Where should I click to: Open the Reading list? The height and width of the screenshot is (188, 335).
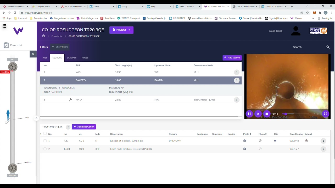pyautogui.click(x=325, y=18)
